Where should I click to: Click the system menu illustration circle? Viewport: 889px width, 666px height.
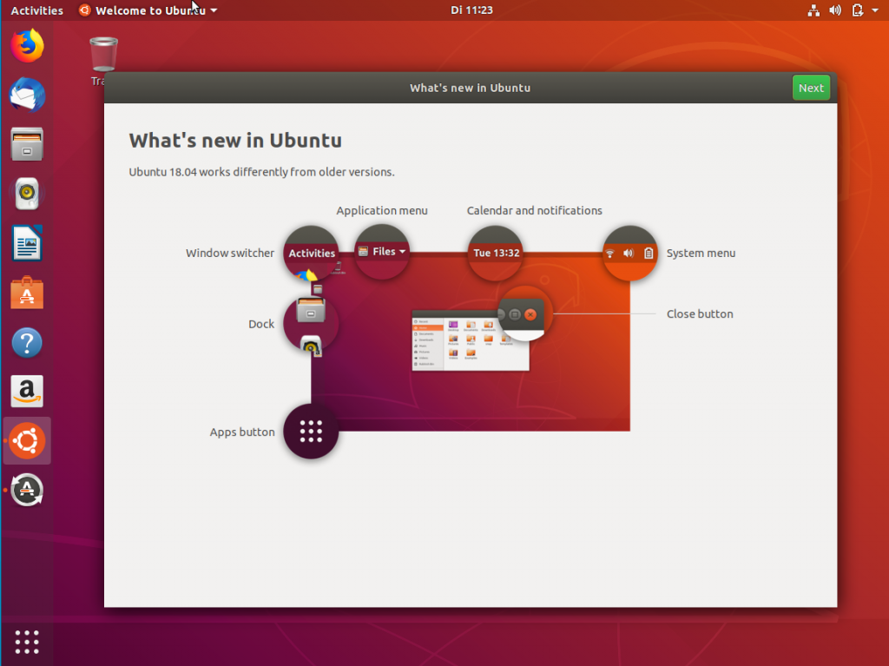click(x=629, y=253)
